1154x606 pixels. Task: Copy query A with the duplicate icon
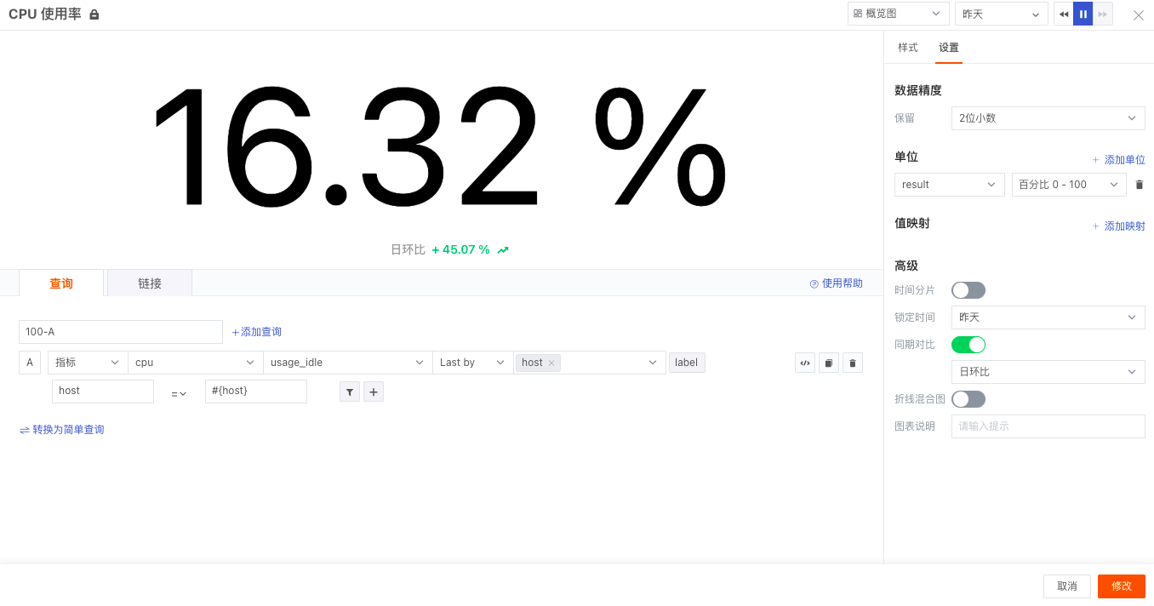click(x=829, y=363)
